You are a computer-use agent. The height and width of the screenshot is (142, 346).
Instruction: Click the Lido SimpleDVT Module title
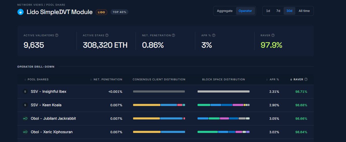(59, 12)
